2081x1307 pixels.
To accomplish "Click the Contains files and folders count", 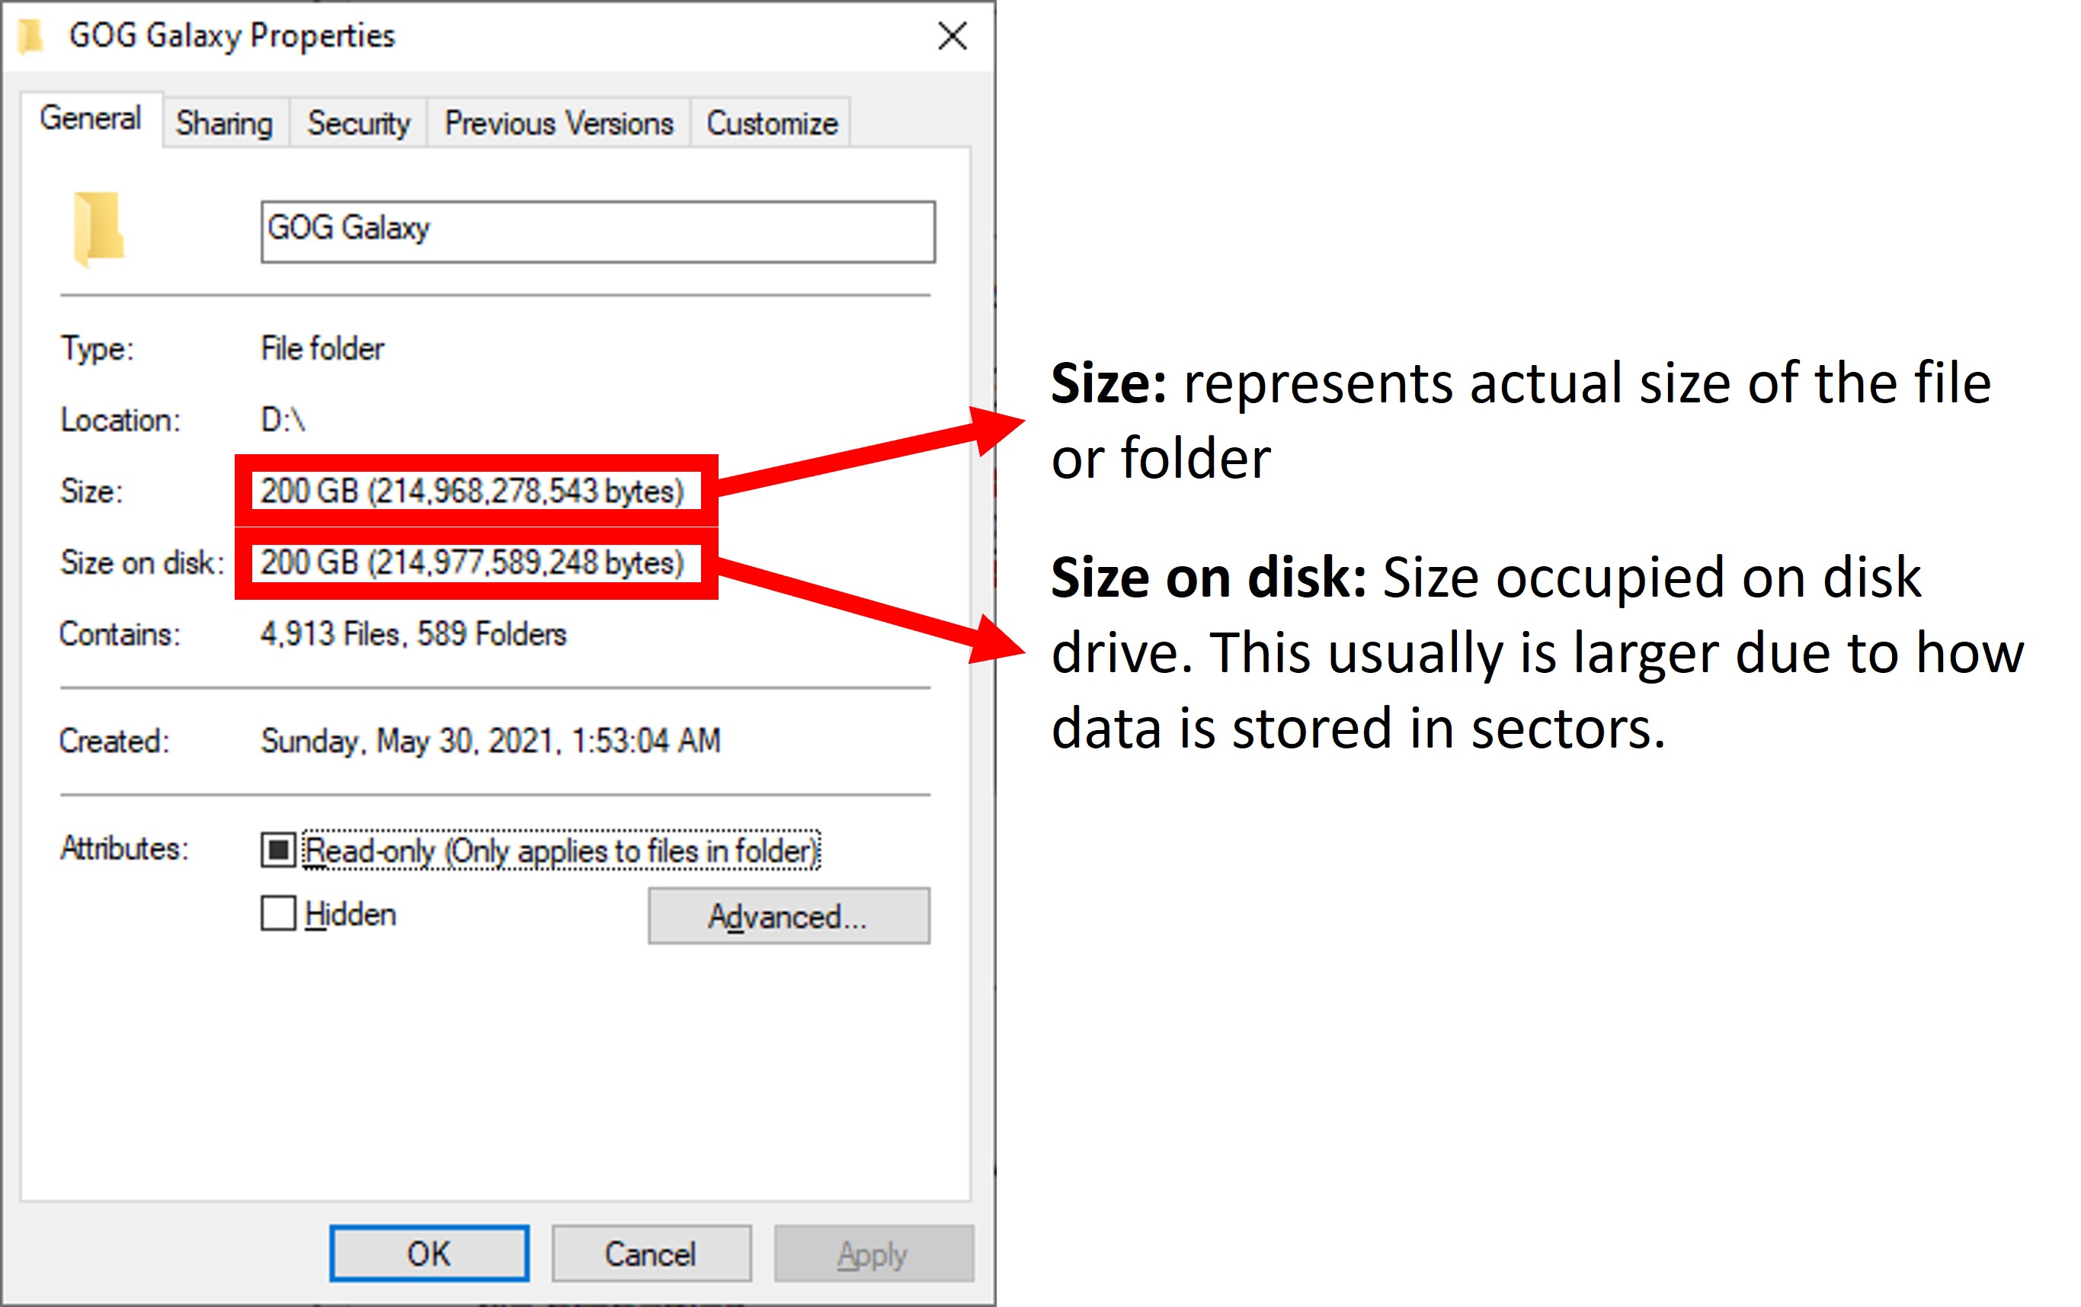I will pos(413,633).
